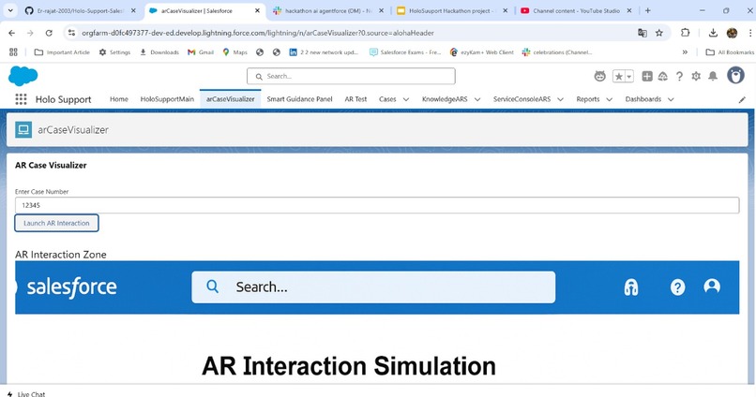Open the Global Actions plus icon

click(x=647, y=76)
